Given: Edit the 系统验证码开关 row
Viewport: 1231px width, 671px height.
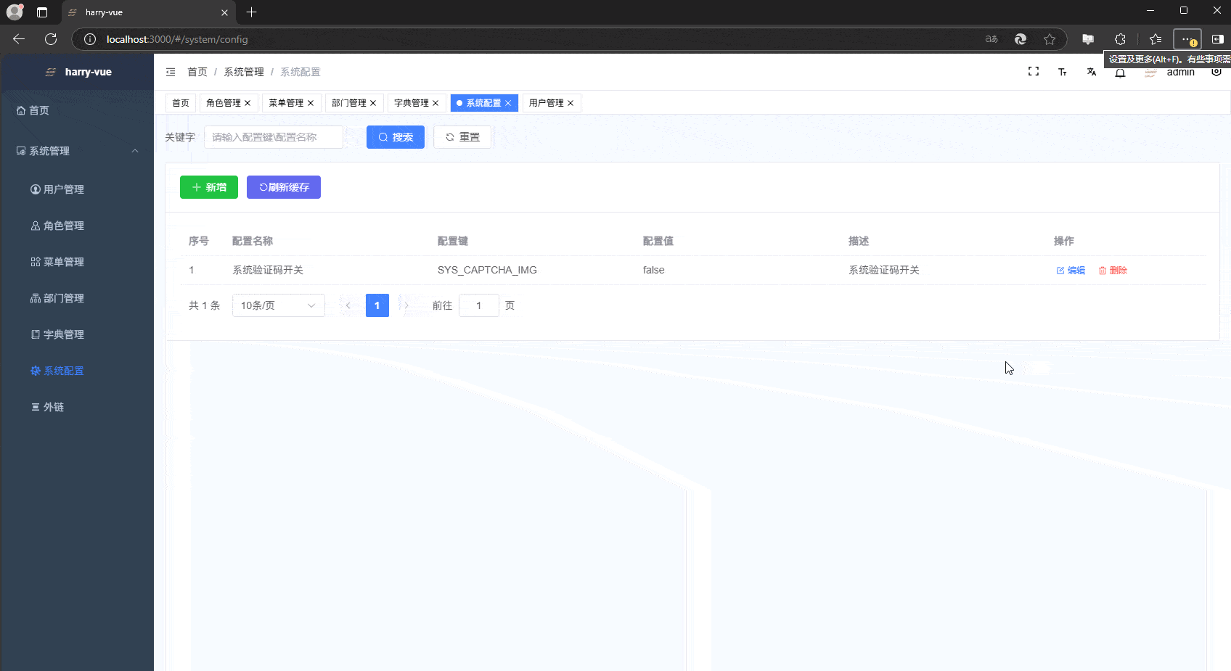Looking at the screenshot, I should coord(1071,271).
